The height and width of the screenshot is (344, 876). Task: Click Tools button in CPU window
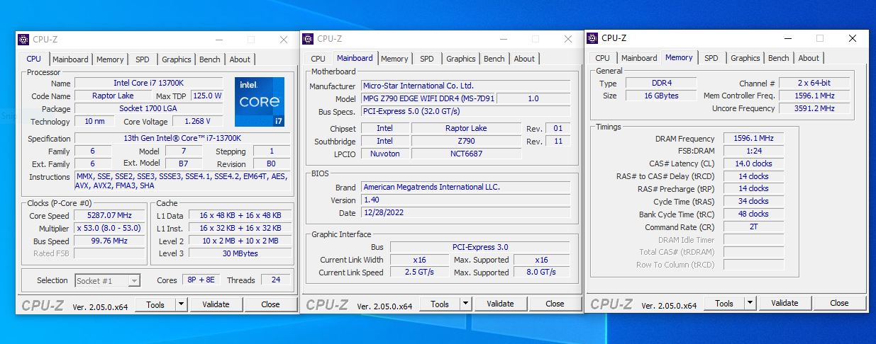click(x=155, y=304)
